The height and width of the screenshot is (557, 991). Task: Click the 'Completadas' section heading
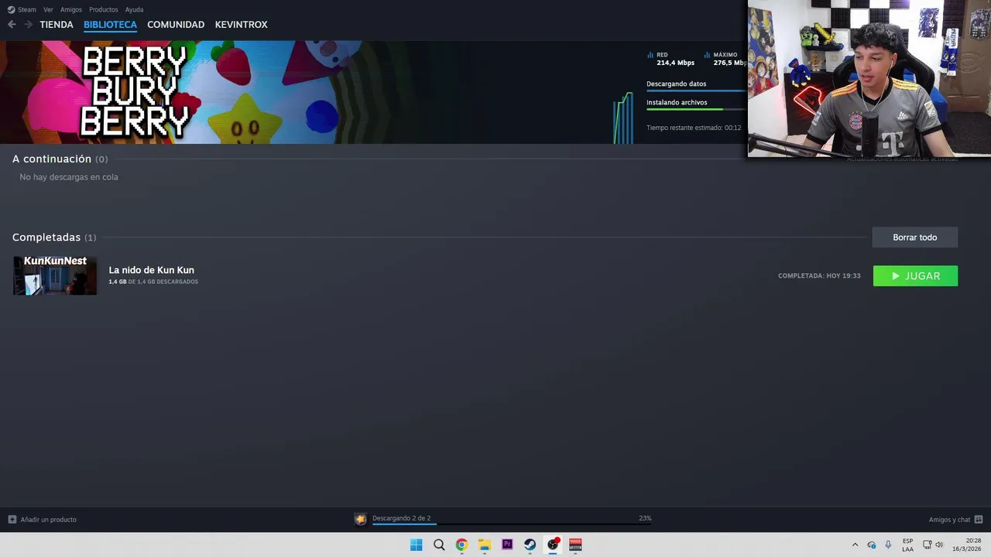(x=46, y=237)
